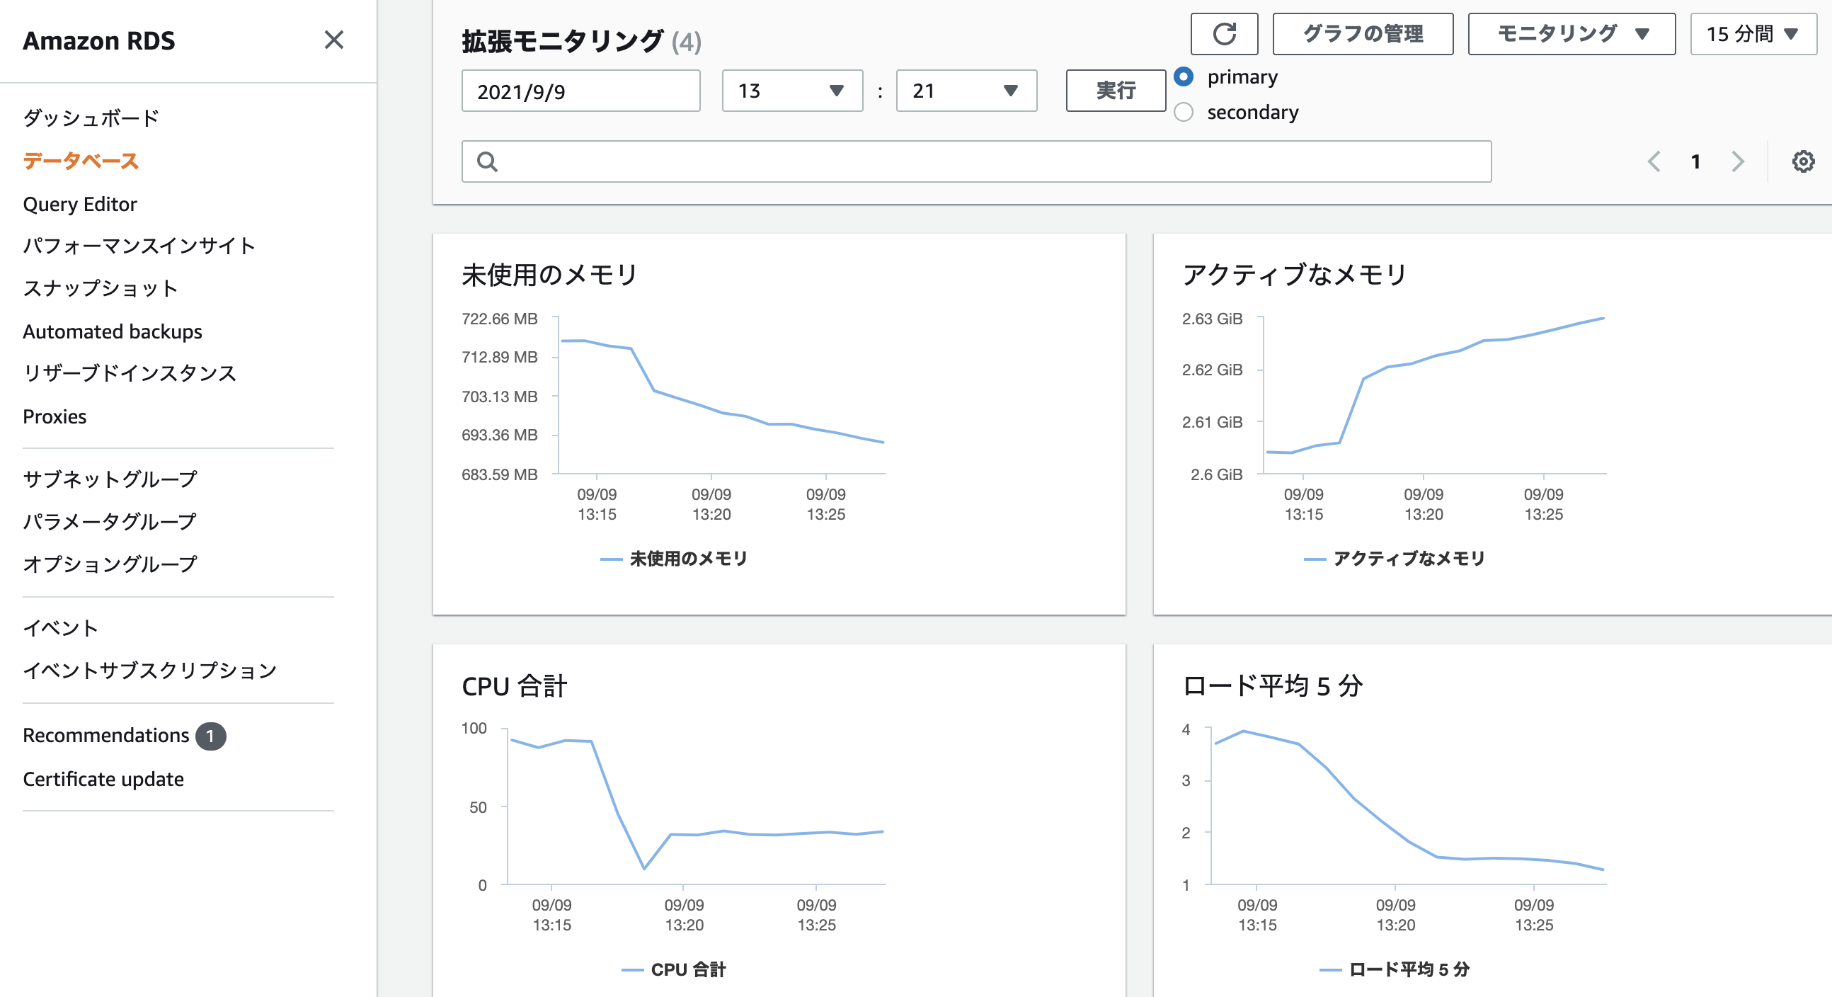Click the グラフの管理 button
This screenshot has height=997, width=1832.
click(1362, 33)
